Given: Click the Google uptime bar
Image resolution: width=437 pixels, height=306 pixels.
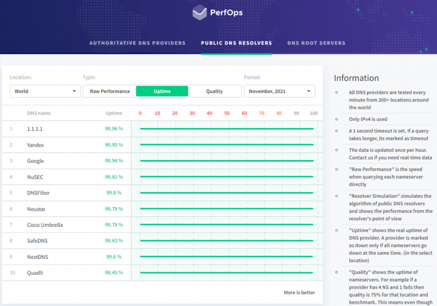Looking at the screenshot, I should pyautogui.click(x=227, y=161).
